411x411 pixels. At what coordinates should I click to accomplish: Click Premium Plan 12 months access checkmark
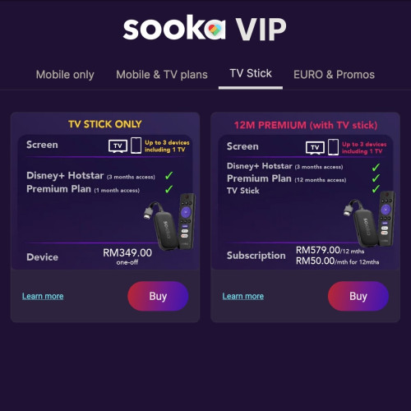376,178
